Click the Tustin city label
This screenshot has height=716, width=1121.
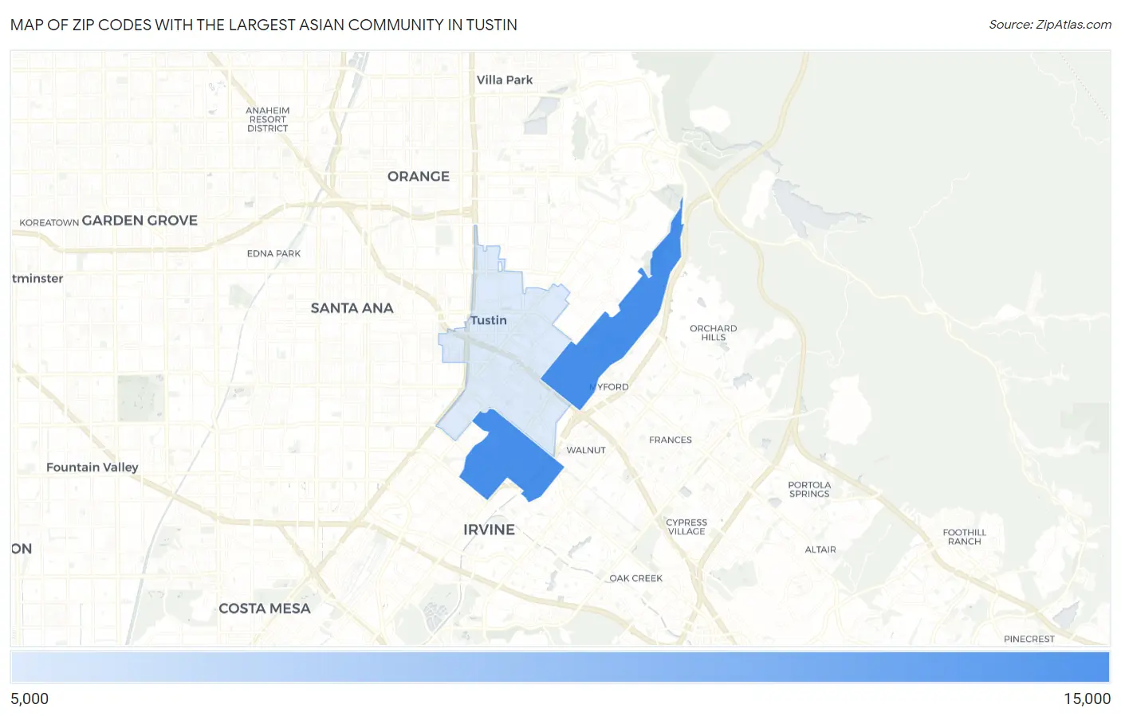(x=488, y=320)
